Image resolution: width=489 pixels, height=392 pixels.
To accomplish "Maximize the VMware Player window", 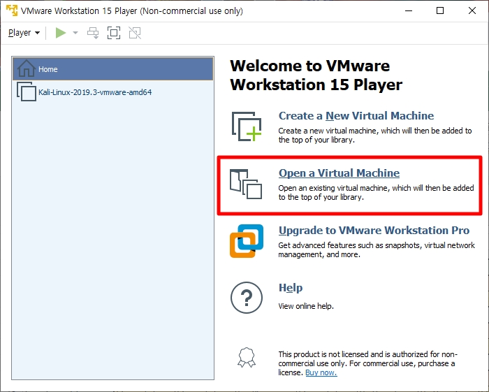I will click(x=440, y=10).
